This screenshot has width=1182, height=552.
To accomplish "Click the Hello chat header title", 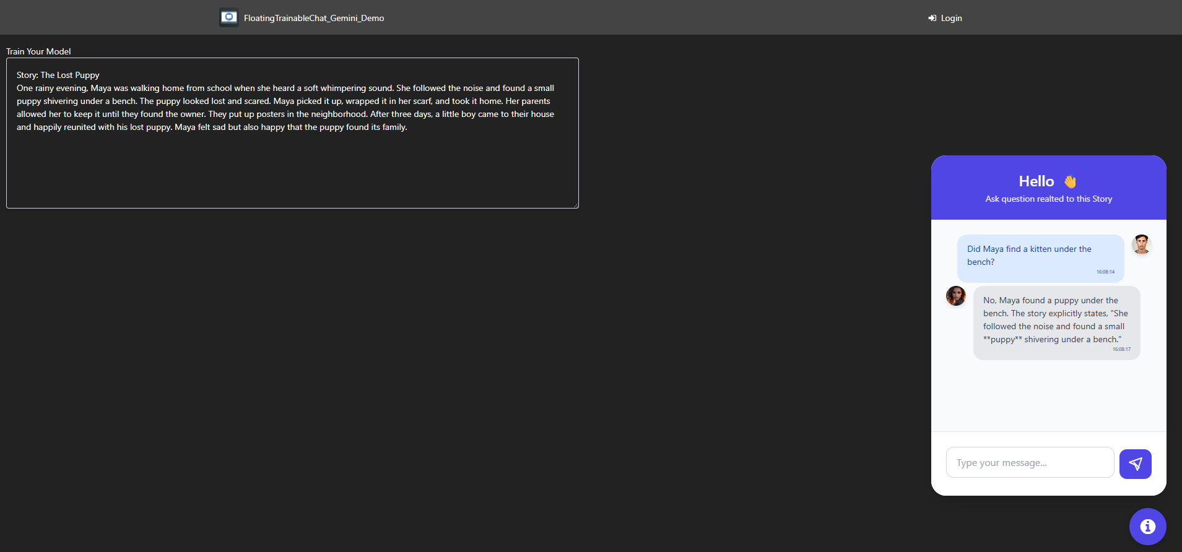I will pos(1036,181).
